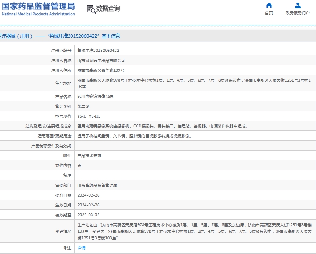Image resolution: width=316 pixels, height=254 pixels.
Task: Click the 其他内容 row label
Action: tap(63, 166)
